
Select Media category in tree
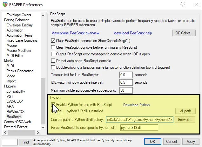click(9, 61)
